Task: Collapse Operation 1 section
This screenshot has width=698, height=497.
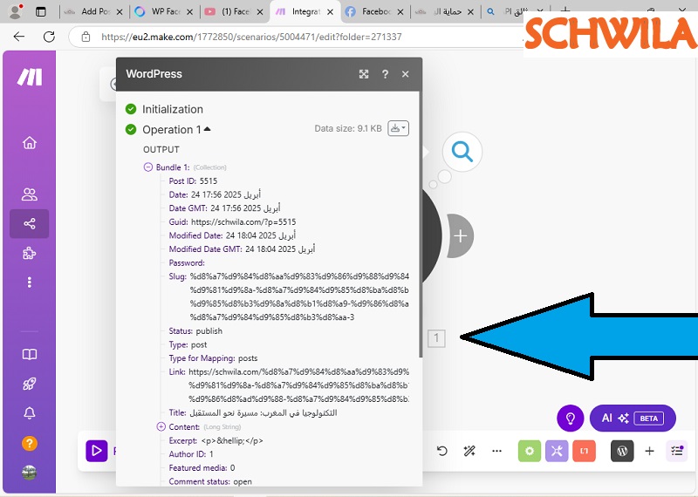Action: (176, 129)
